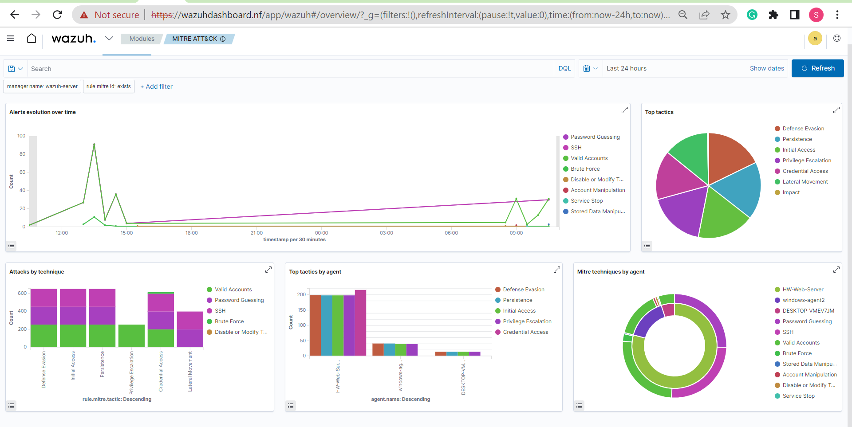
Task: Open saved queries dropdown
Action: 16,69
